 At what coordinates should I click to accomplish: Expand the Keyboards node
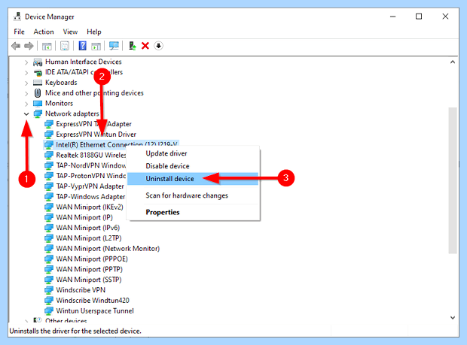(26, 83)
